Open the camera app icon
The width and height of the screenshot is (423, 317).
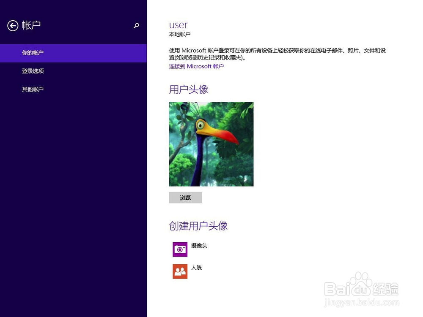point(180,249)
